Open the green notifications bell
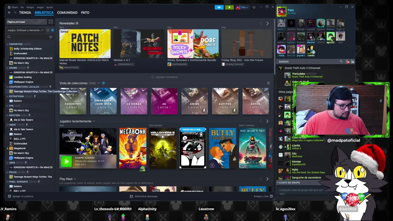Viewport: 393px width, 221px height. (x=229, y=7)
